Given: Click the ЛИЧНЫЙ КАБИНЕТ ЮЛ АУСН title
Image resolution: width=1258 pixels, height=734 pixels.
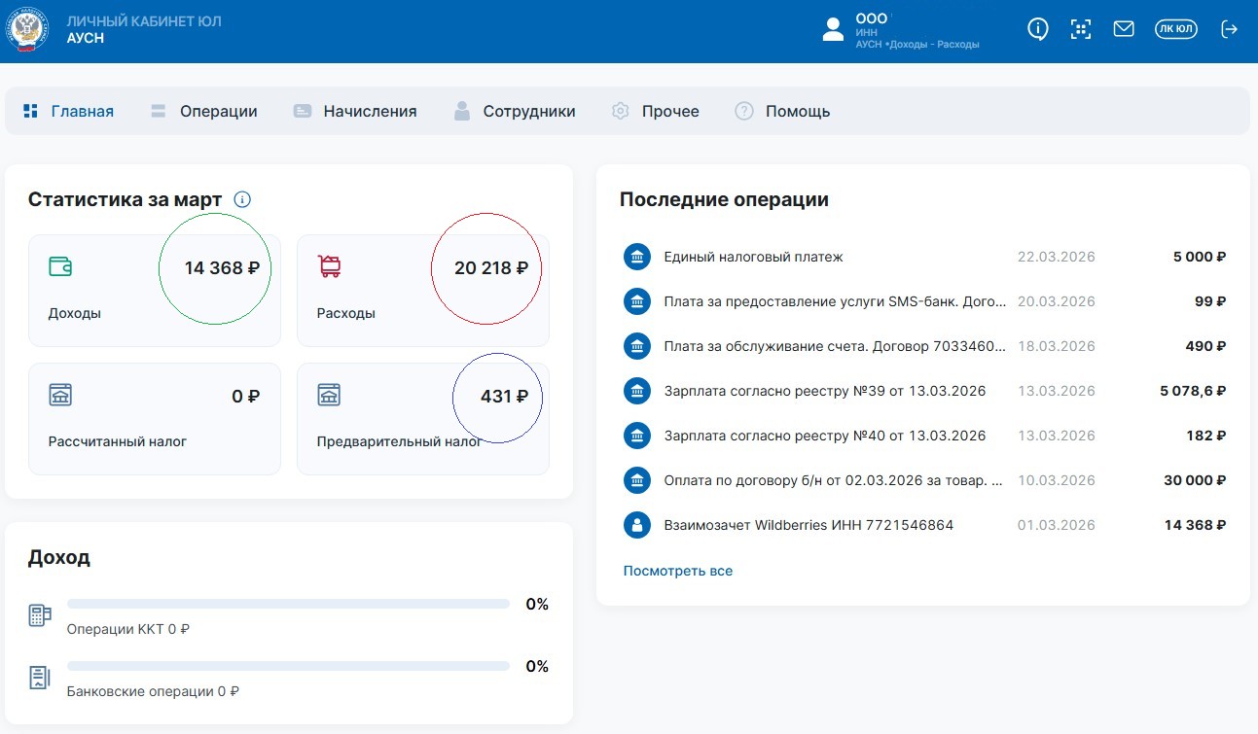Looking at the screenshot, I should pyautogui.click(x=144, y=29).
